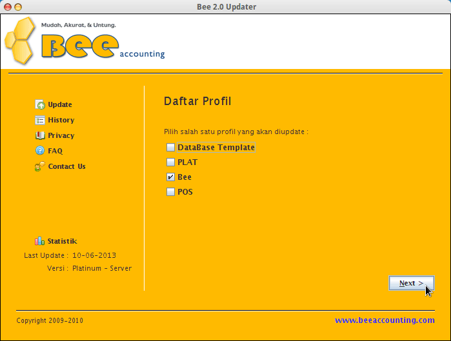Click the yellow window minimize button

(18, 7)
